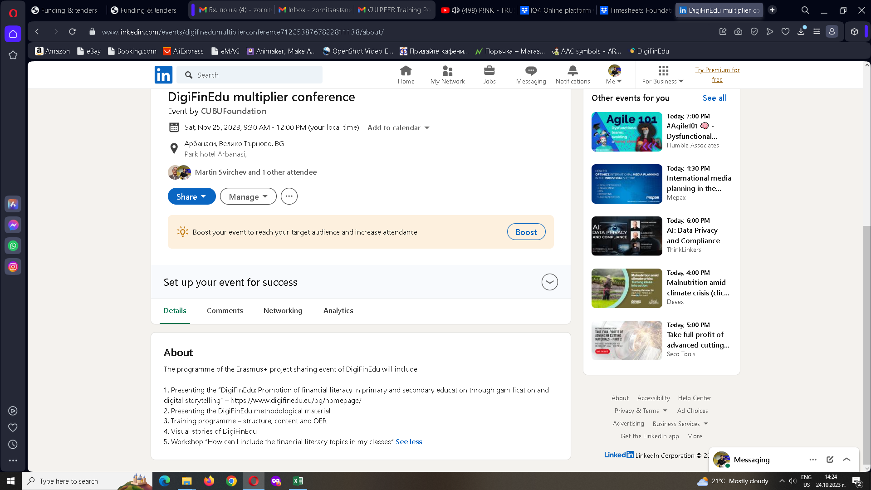Viewport: 871px width, 490px height.
Task: Open browser downloads icon
Action: (x=801, y=32)
